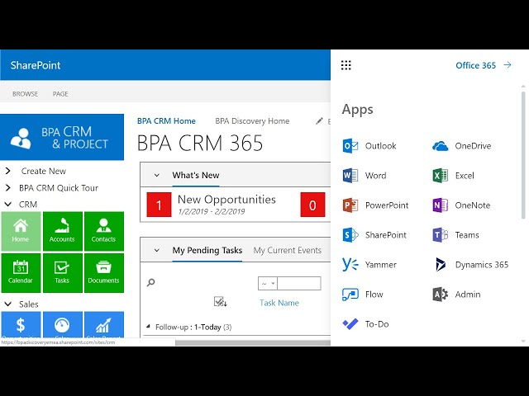Click the New Opportunities heading

[x=226, y=200]
